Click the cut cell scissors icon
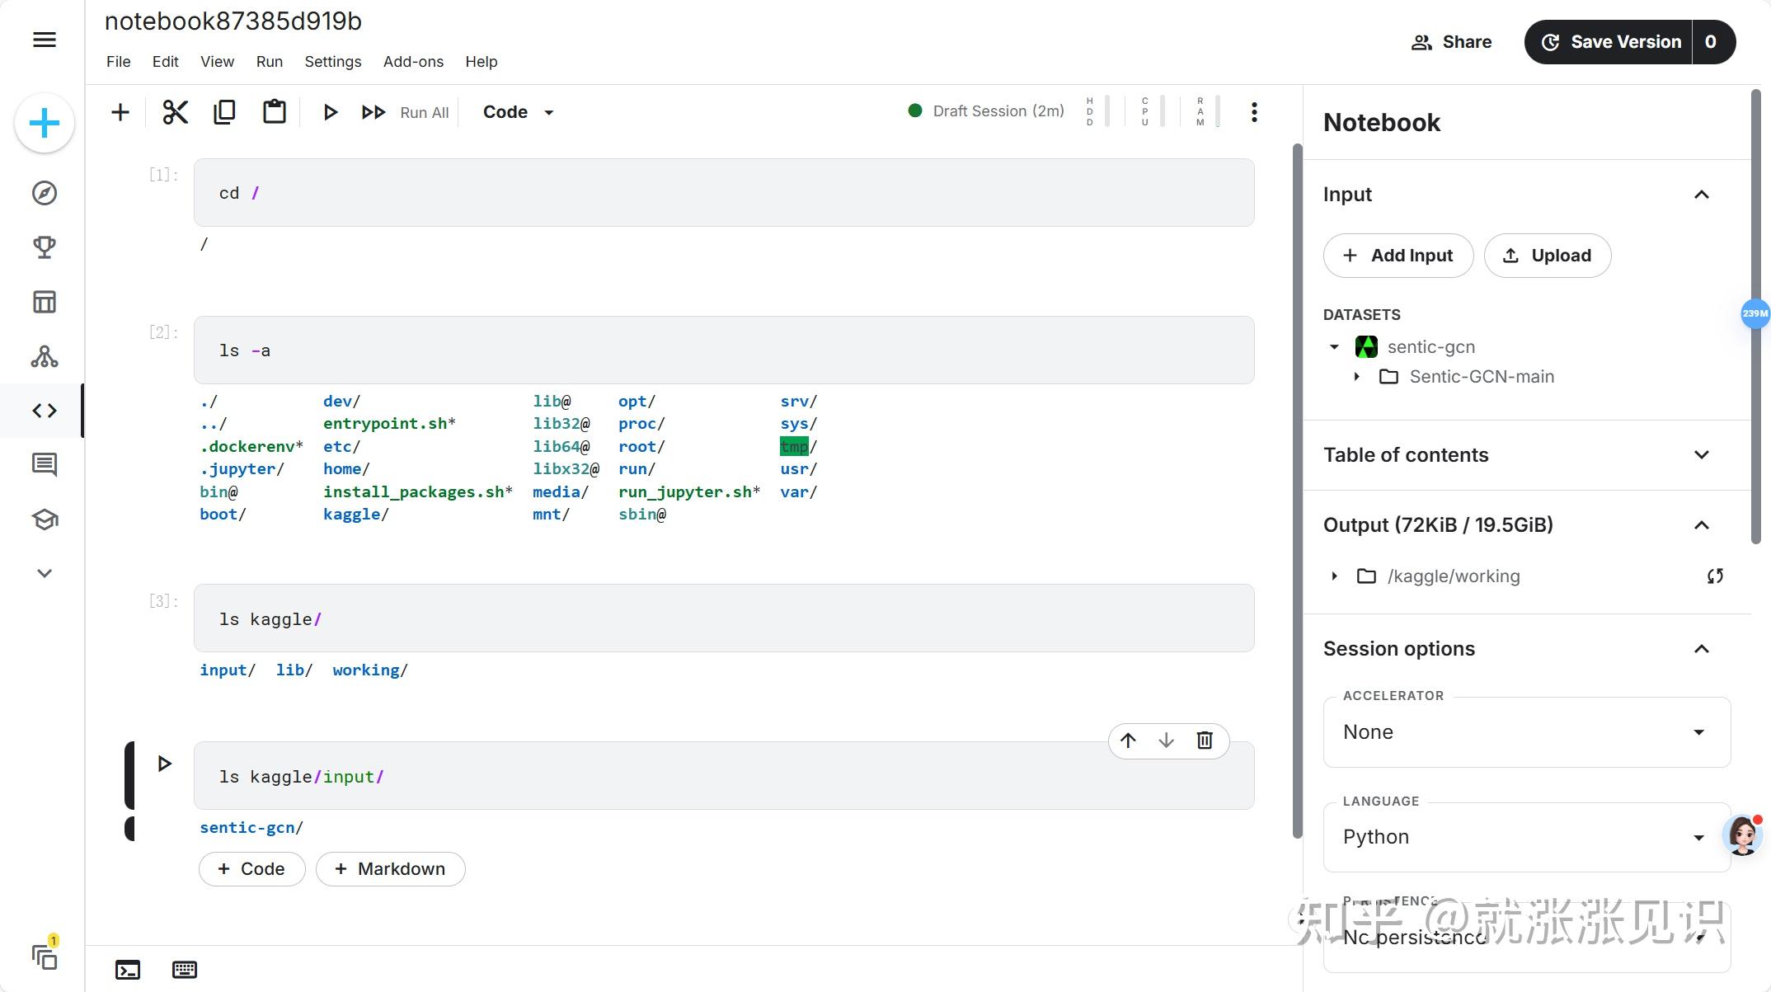The width and height of the screenshot is (1771, 992). click(x=175, y=112)
